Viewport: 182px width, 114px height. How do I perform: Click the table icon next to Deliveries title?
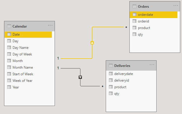(x=111, y=66)
